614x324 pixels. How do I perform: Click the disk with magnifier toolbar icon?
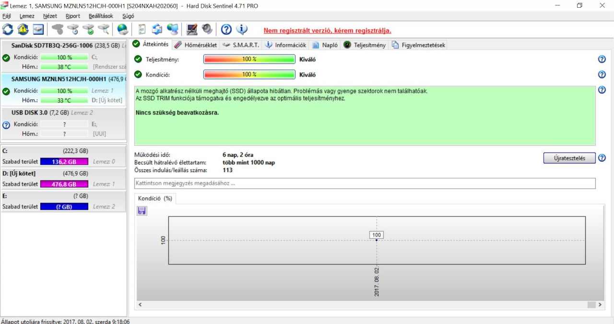point(103,30)
